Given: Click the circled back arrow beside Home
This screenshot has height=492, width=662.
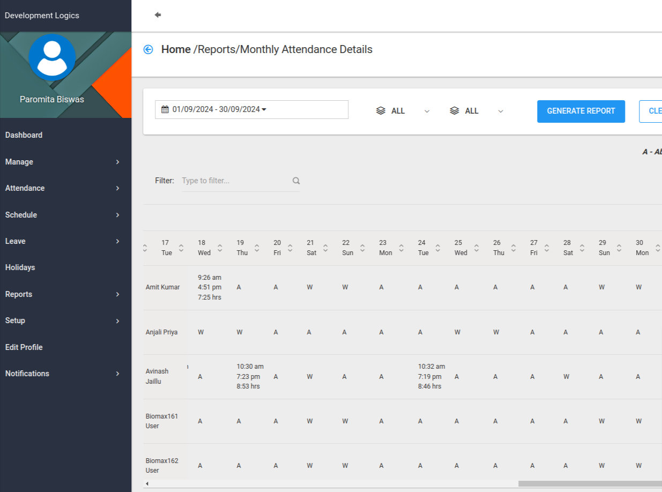Looking at the screenshot, I should point(148,49).
